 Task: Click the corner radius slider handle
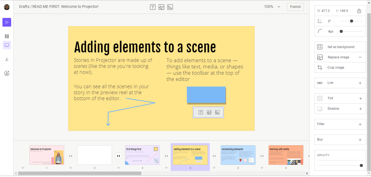(x=341, y=31)
